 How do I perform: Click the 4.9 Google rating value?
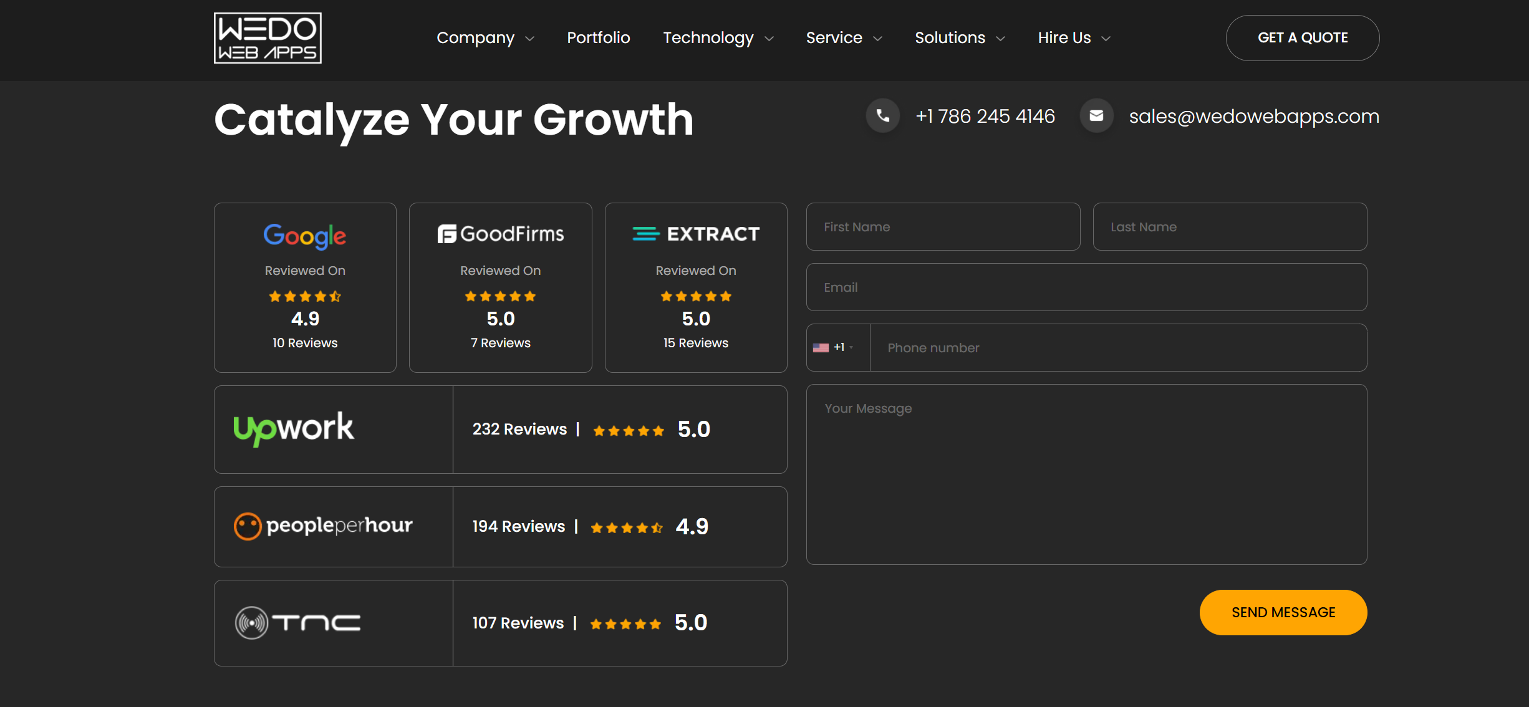coord(305,319)
